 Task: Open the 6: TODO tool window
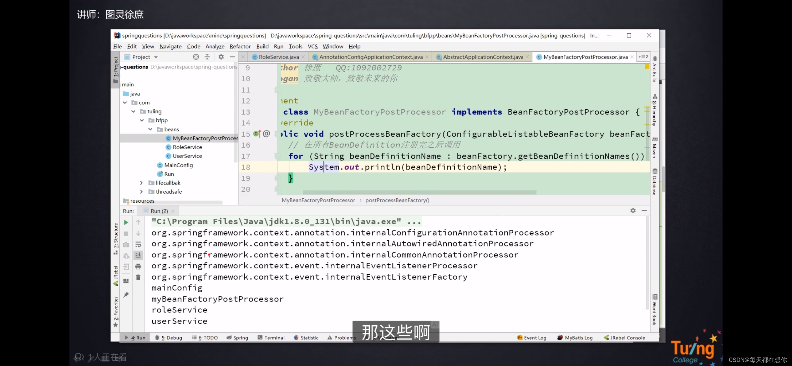[205, 338]
